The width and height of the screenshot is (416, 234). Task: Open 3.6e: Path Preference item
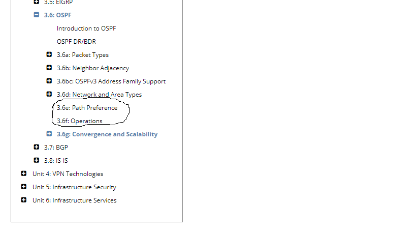click(87, 108)
